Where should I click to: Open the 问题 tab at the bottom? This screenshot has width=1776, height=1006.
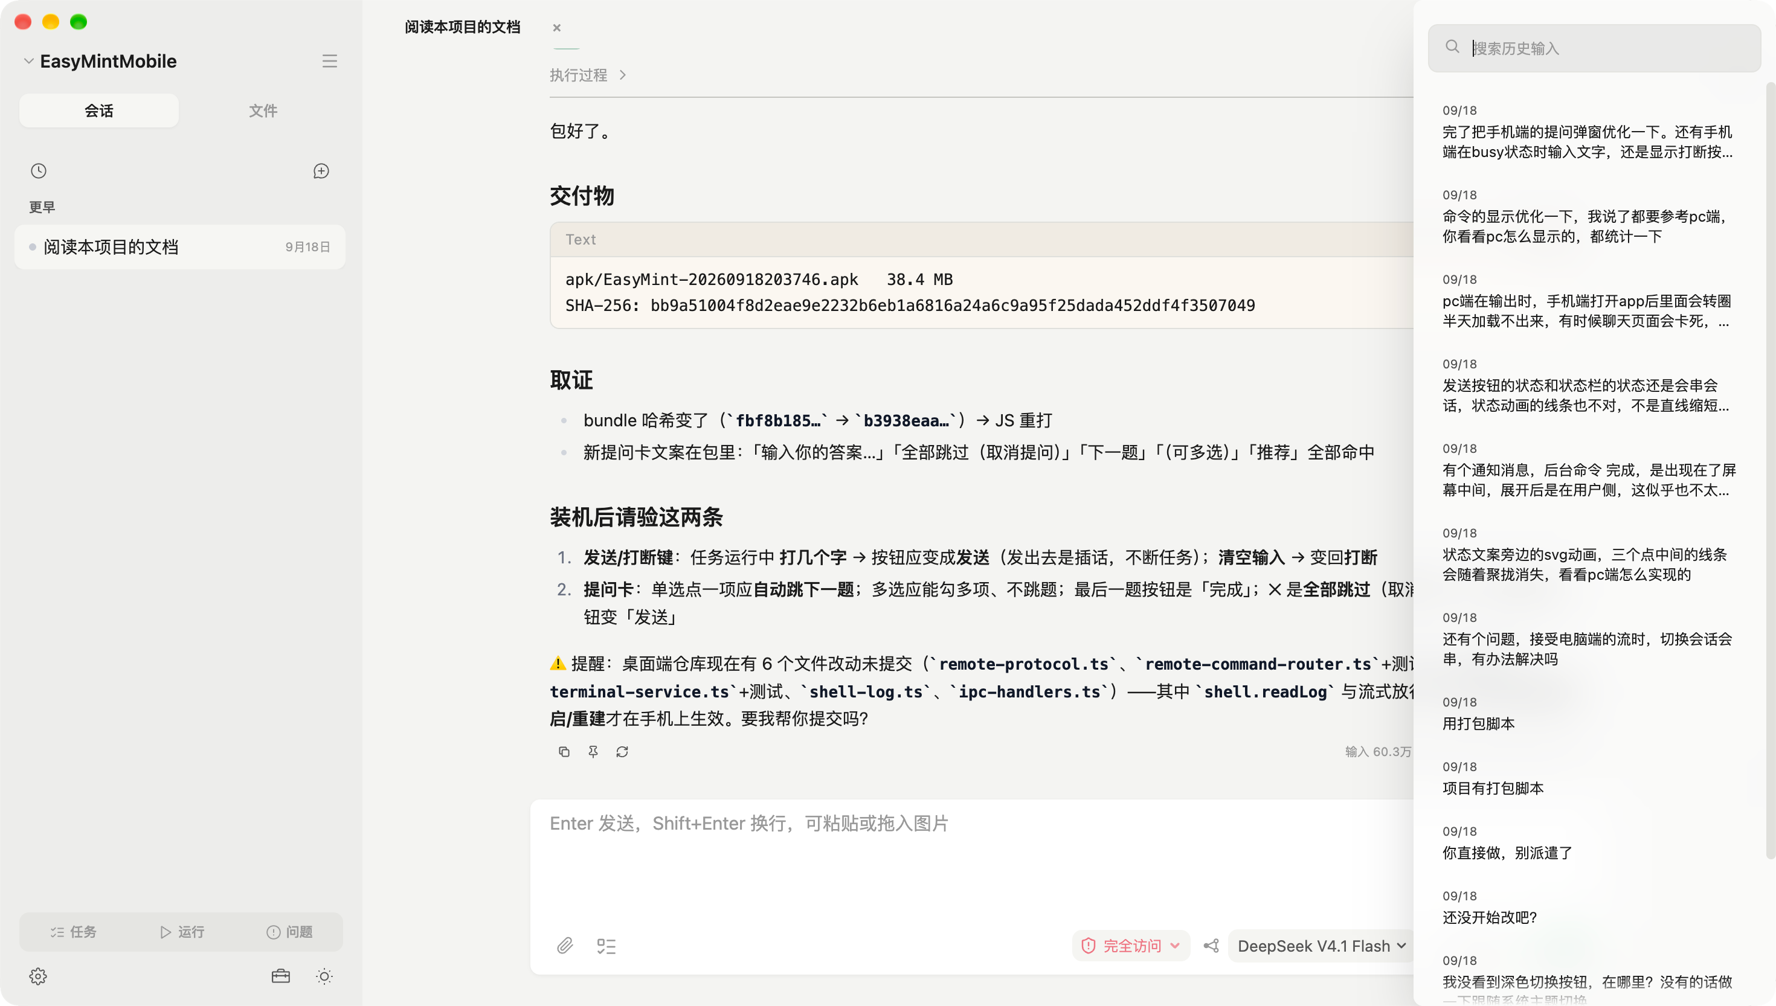[x=289, y=931]
